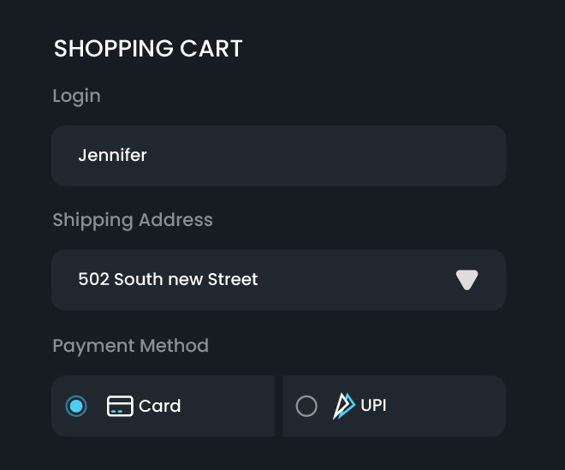Choose the UPI payment option tile
This screenshot has height=470, width=565.
point(394,406)
